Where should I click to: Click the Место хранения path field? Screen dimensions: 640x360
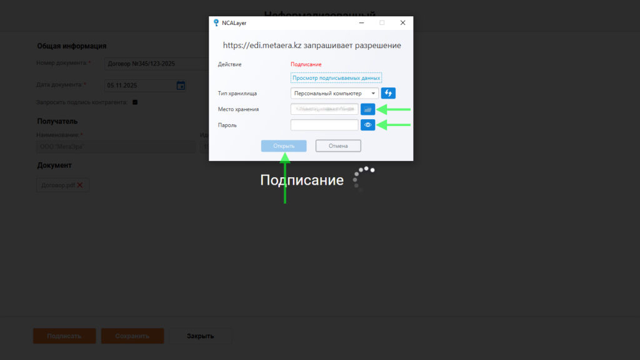tap(324, 109)
